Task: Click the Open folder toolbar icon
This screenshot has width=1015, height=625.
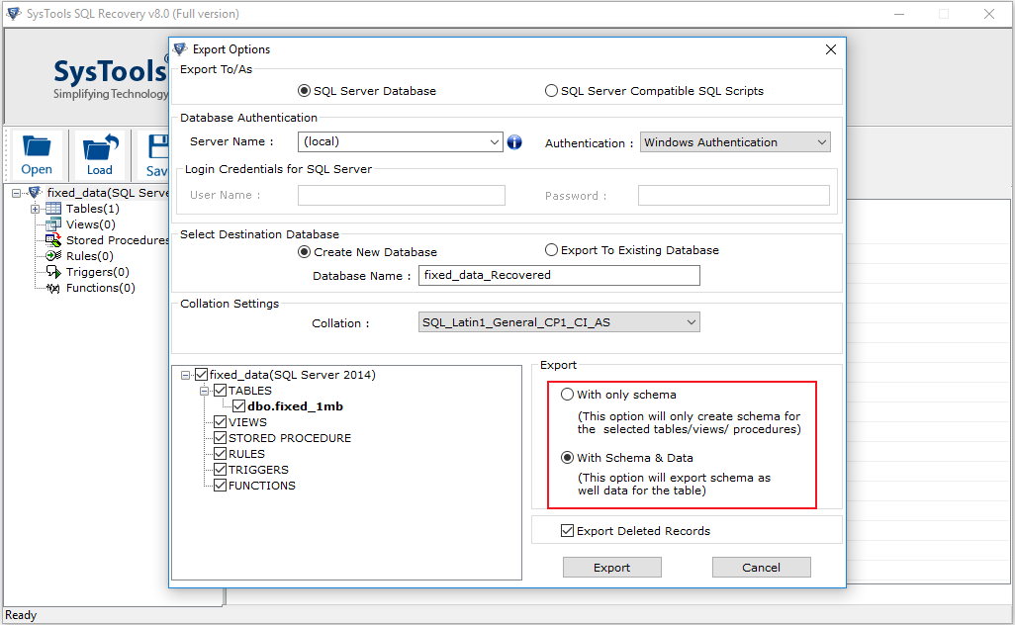Action: 38,148
